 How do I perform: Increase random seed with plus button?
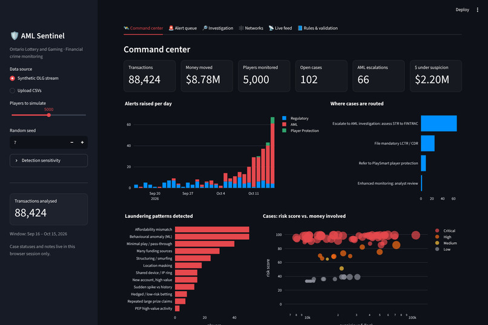pyautogui.click(x=82, y=142)
